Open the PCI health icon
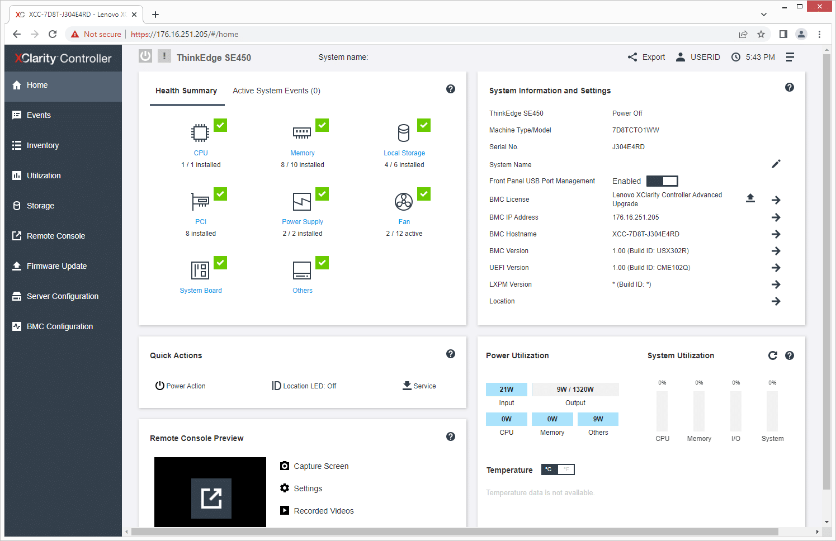836x541 pixels. [200, 201]
